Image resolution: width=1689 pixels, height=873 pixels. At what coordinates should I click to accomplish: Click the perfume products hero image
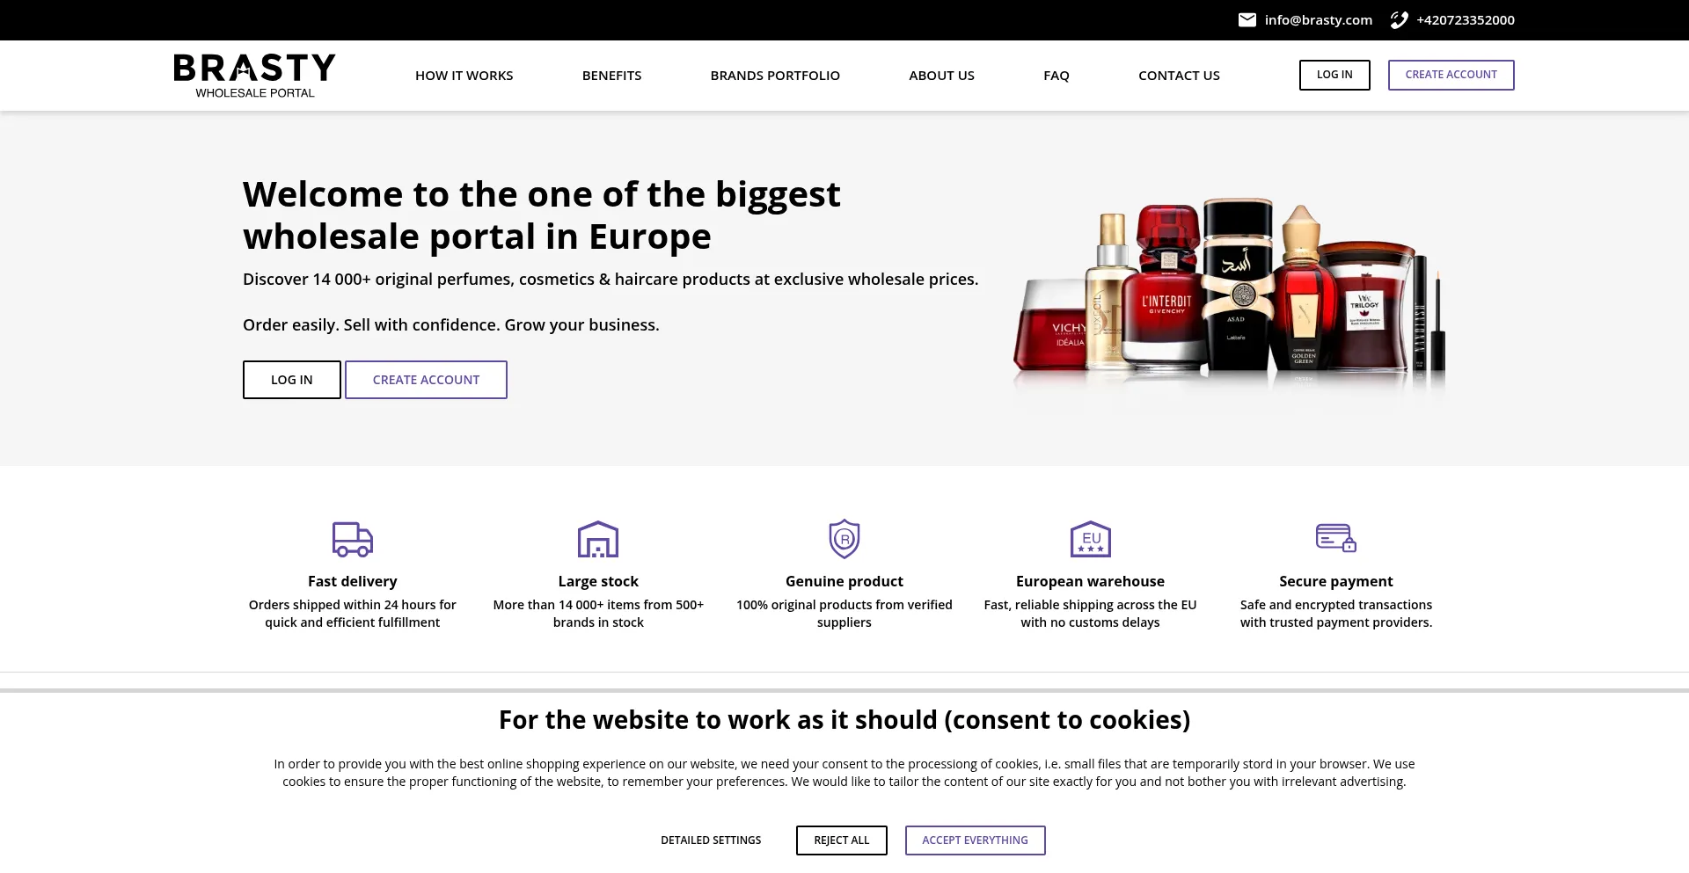(x=1230, y=295)
